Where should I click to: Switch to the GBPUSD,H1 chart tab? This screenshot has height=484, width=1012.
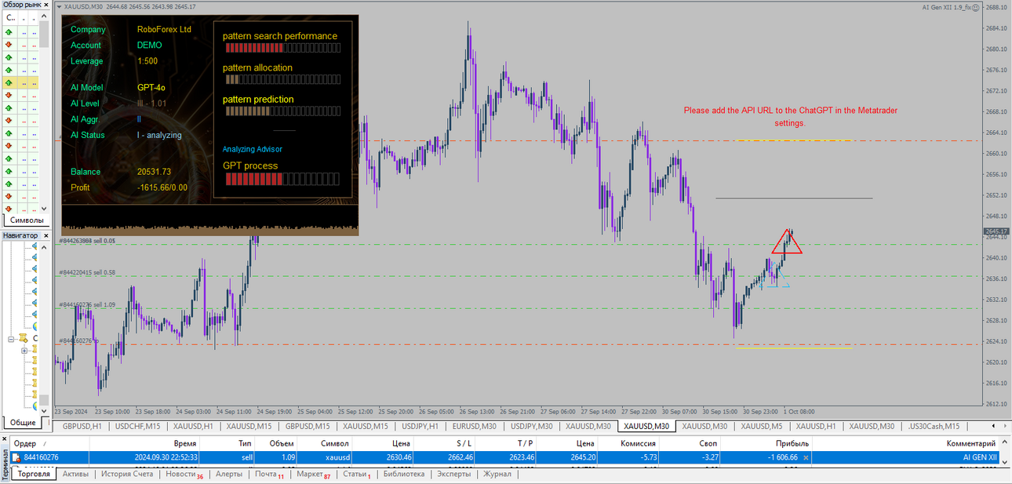82,426
